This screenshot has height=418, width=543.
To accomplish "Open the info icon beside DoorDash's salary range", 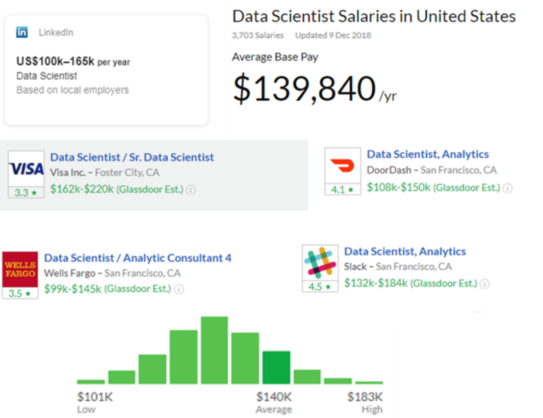I will coord(508,187).
